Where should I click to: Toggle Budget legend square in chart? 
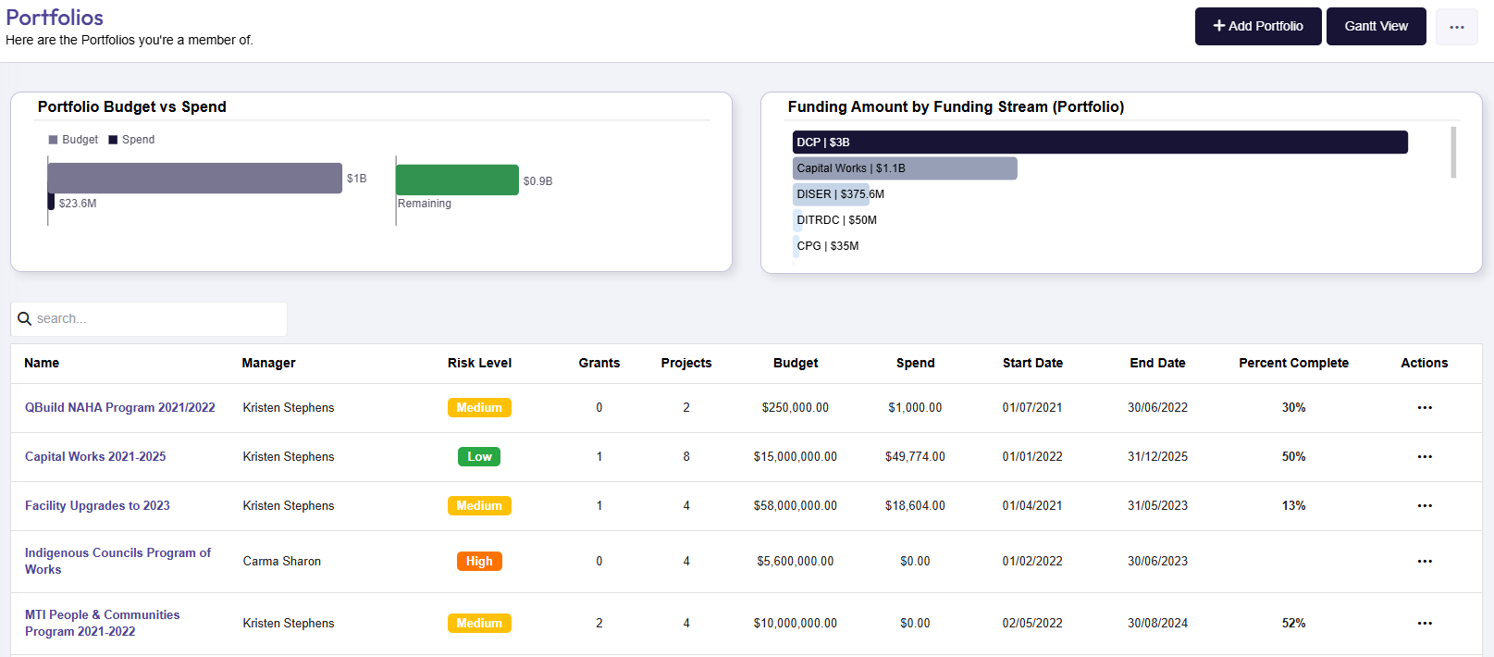(53, 140)
